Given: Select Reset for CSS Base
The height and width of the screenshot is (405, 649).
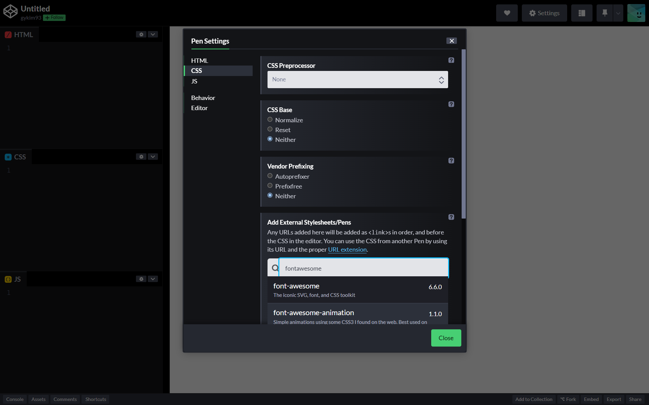Looking at the screenshot, I should coord(270,129).
